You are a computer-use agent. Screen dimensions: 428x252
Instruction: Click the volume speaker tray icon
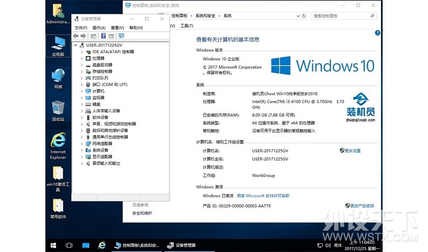pos(328,246)
